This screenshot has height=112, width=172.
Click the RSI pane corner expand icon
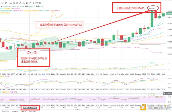[x=162, y=92]
